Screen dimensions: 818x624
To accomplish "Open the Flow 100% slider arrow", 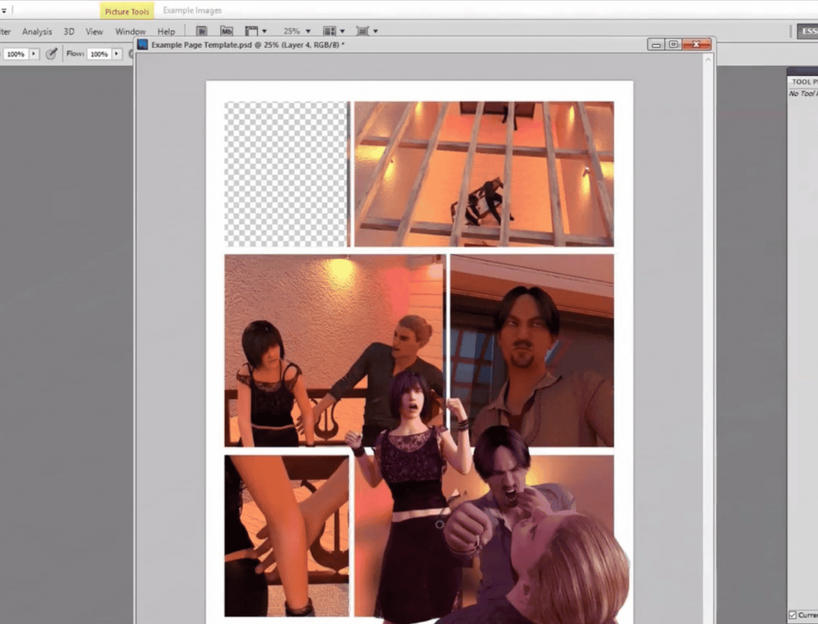I will coord(117,54).
